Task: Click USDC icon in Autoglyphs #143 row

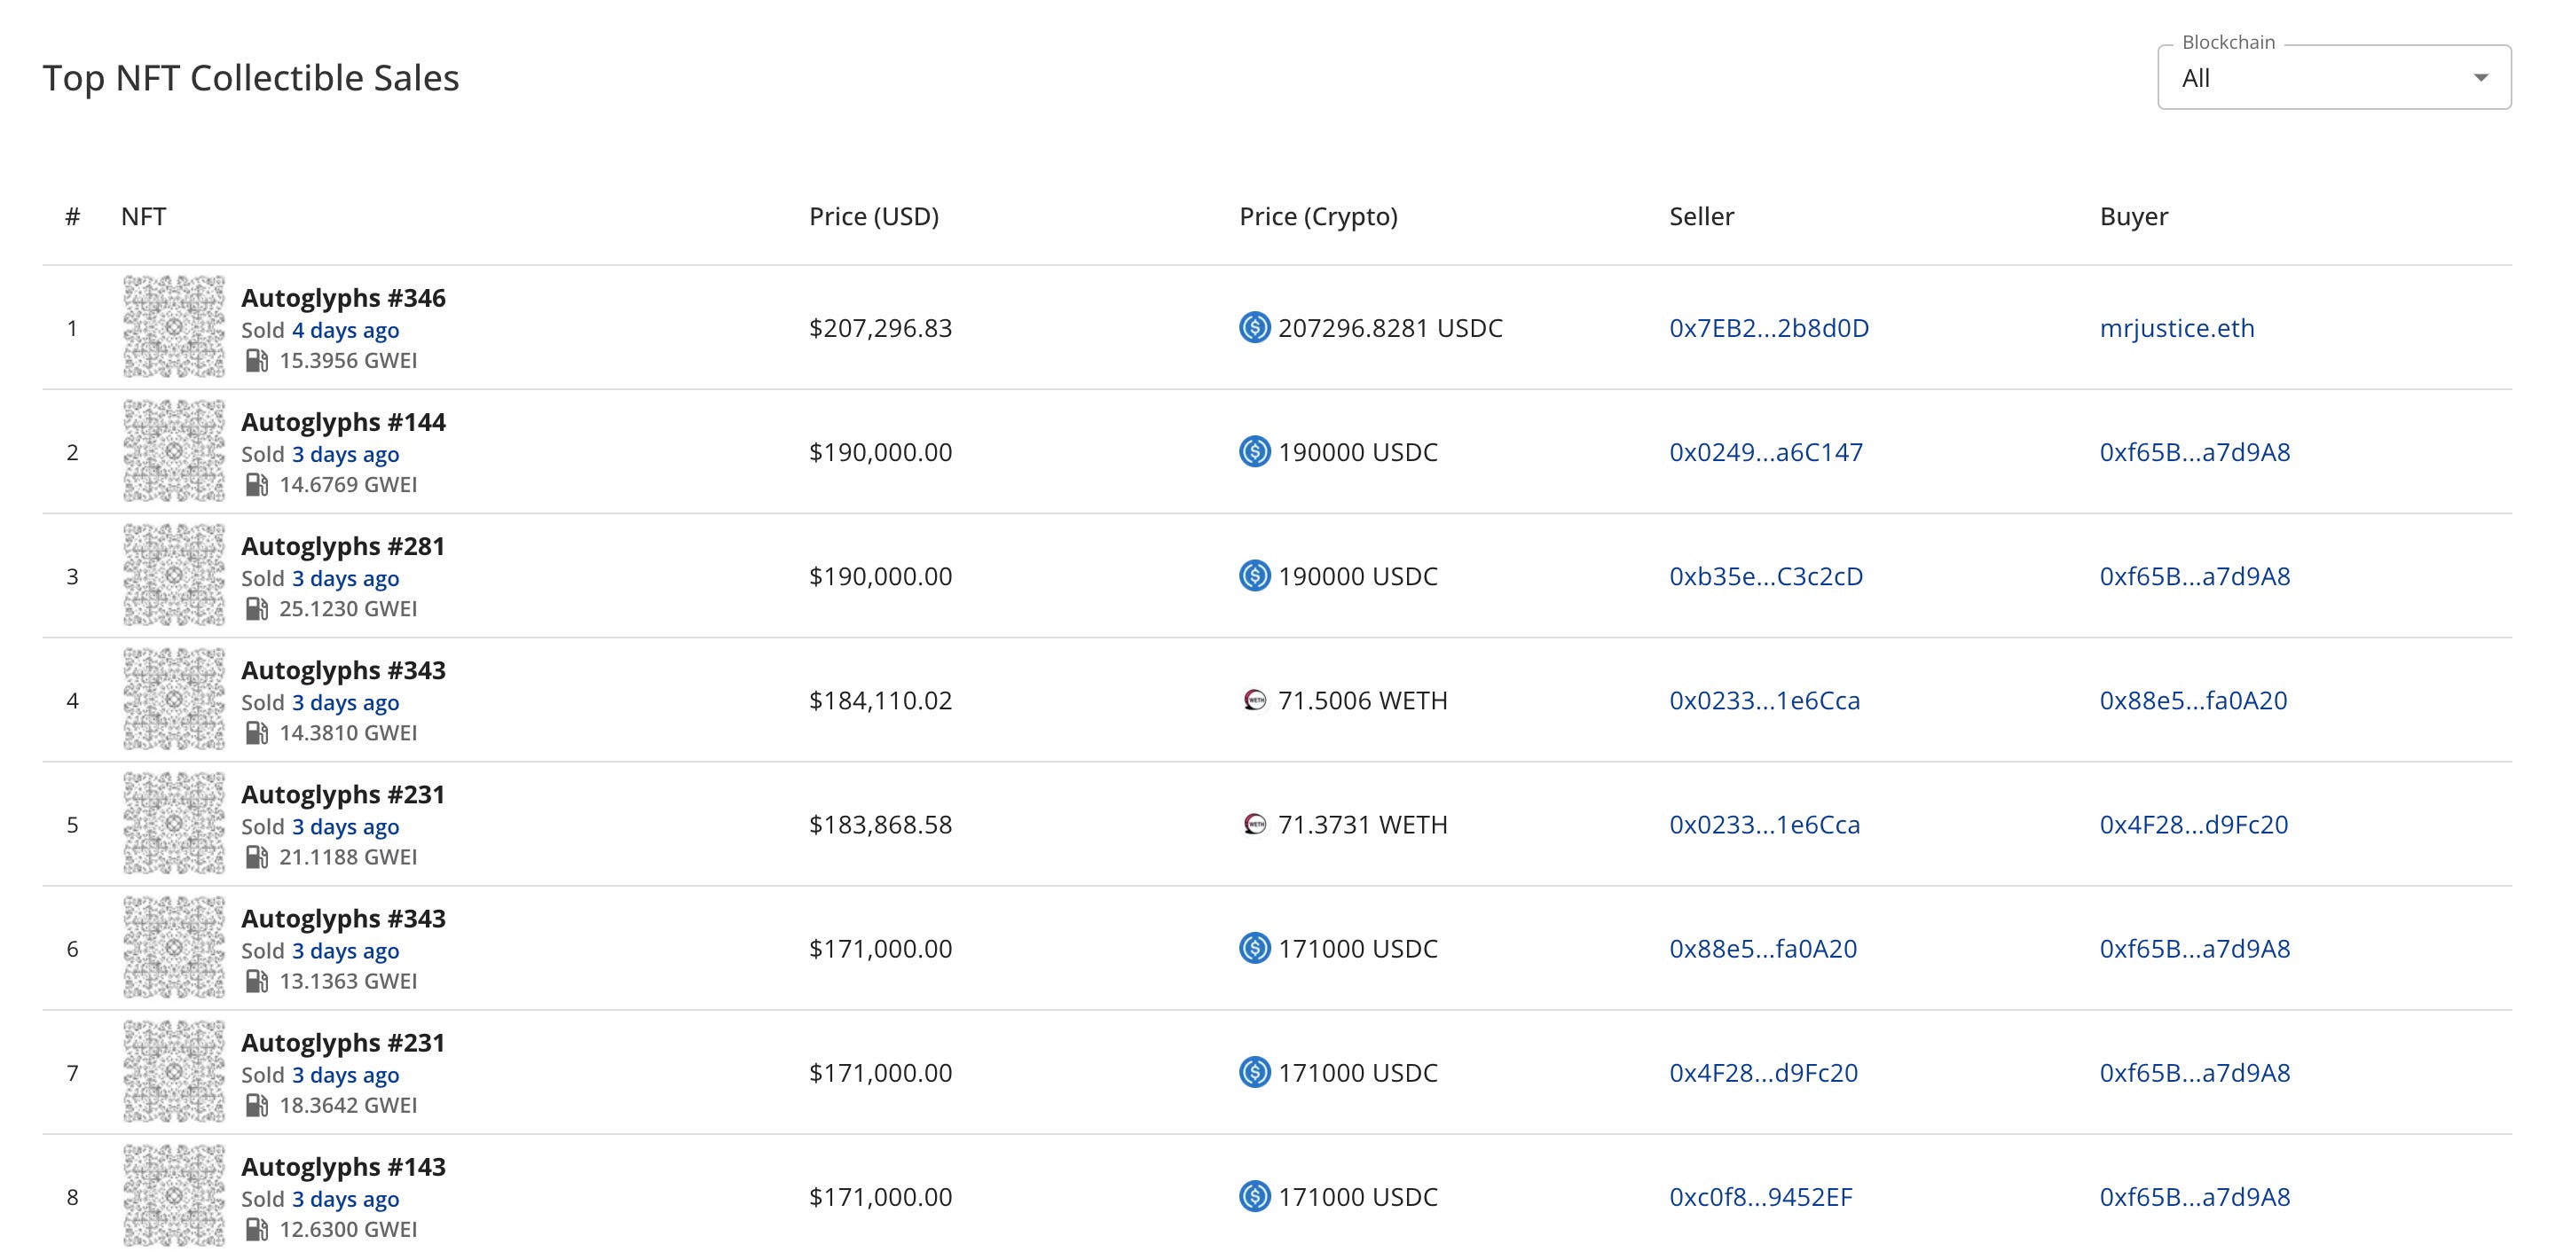Action: point(1254,1196)
